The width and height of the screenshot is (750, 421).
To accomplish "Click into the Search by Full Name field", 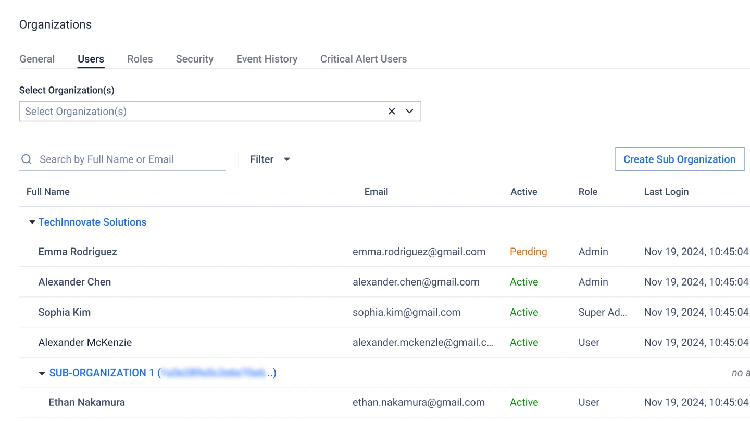I will (130, 159).
